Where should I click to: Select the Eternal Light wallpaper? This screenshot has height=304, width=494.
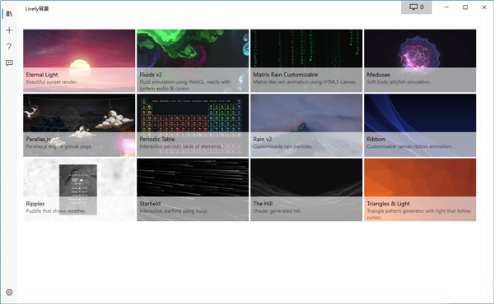79,61
